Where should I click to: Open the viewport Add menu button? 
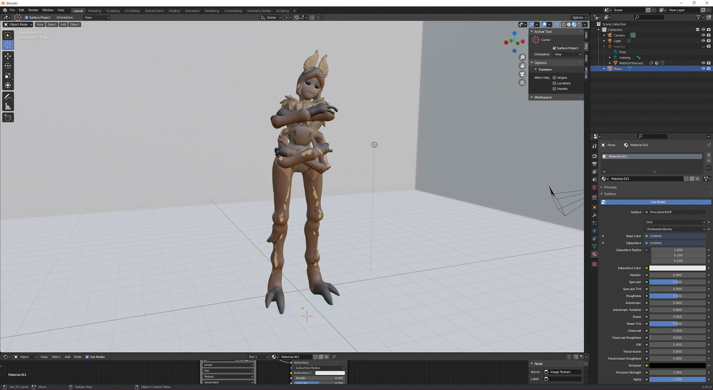pyautogui.click(x=63, y=24)
